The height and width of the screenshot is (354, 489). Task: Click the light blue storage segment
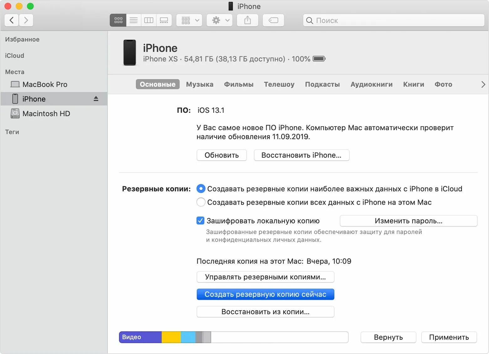pos(188,337)
